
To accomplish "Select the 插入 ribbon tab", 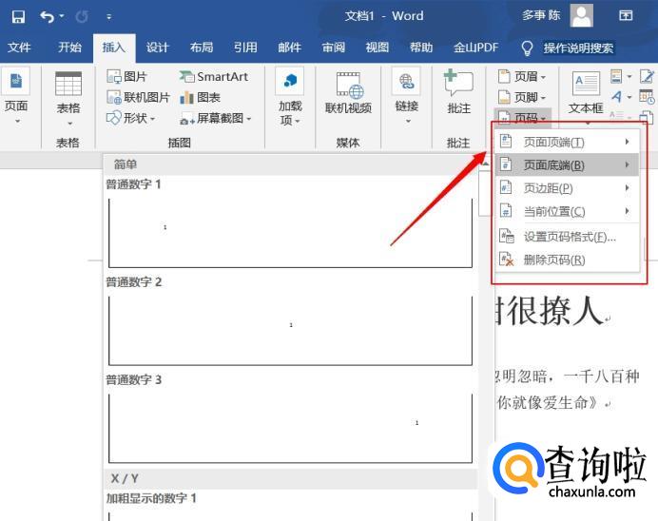I will [x=114, y=48].
